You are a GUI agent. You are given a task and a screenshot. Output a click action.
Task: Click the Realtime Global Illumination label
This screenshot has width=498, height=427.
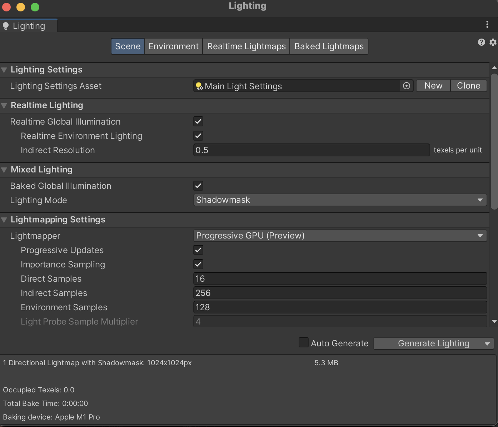pyautogui.click(x=65, y=122)
